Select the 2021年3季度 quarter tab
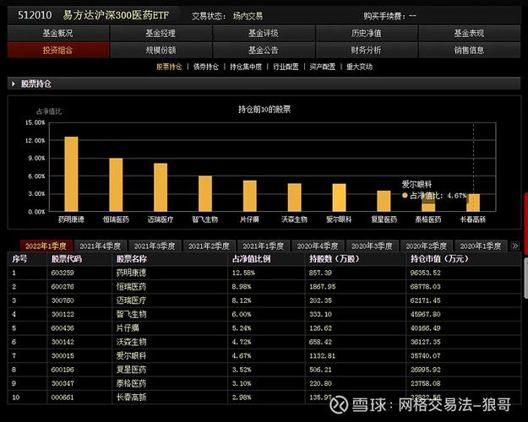 (155, 246)
